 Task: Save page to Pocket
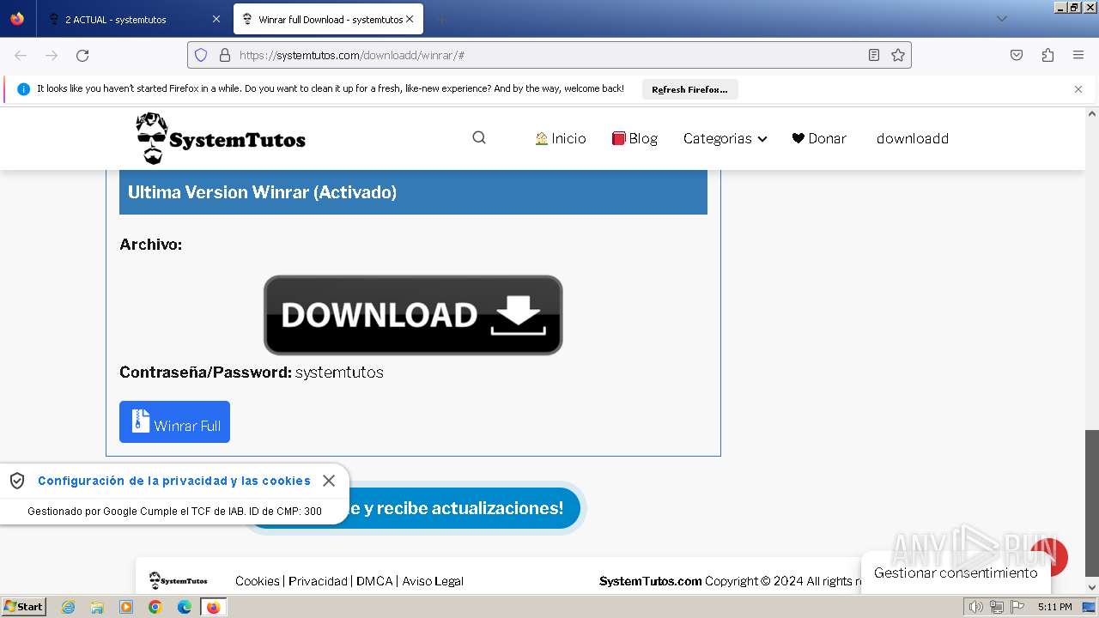click(1017, 55)
